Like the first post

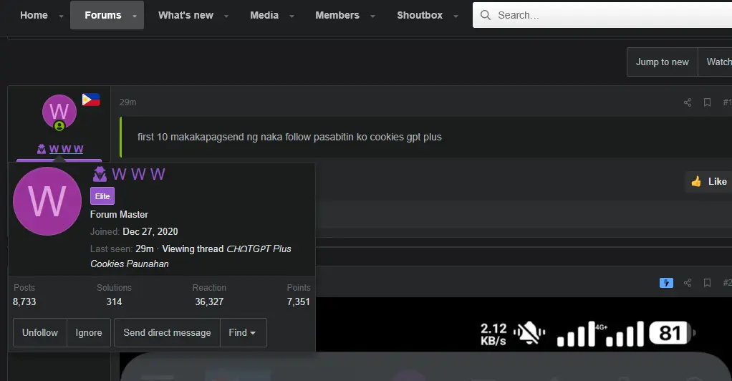coord(708,181)
